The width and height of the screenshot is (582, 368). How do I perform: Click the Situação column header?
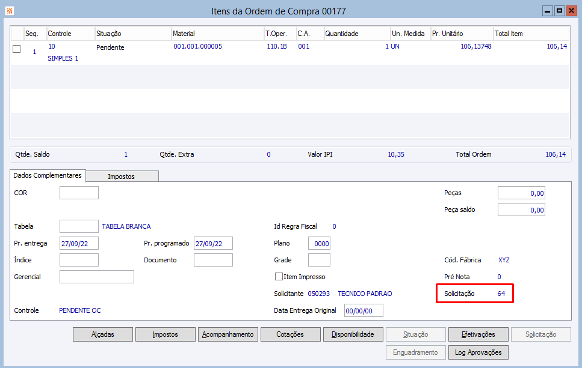tap(133, 34)
